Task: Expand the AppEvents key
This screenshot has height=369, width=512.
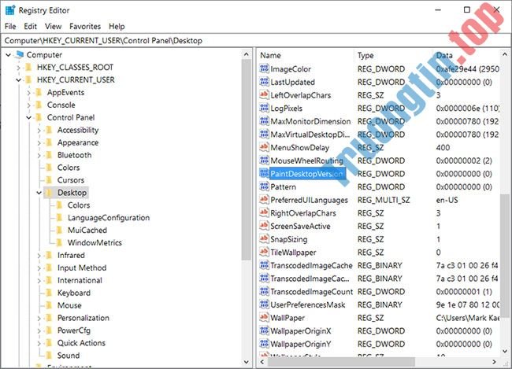Action: click(28, 93)
